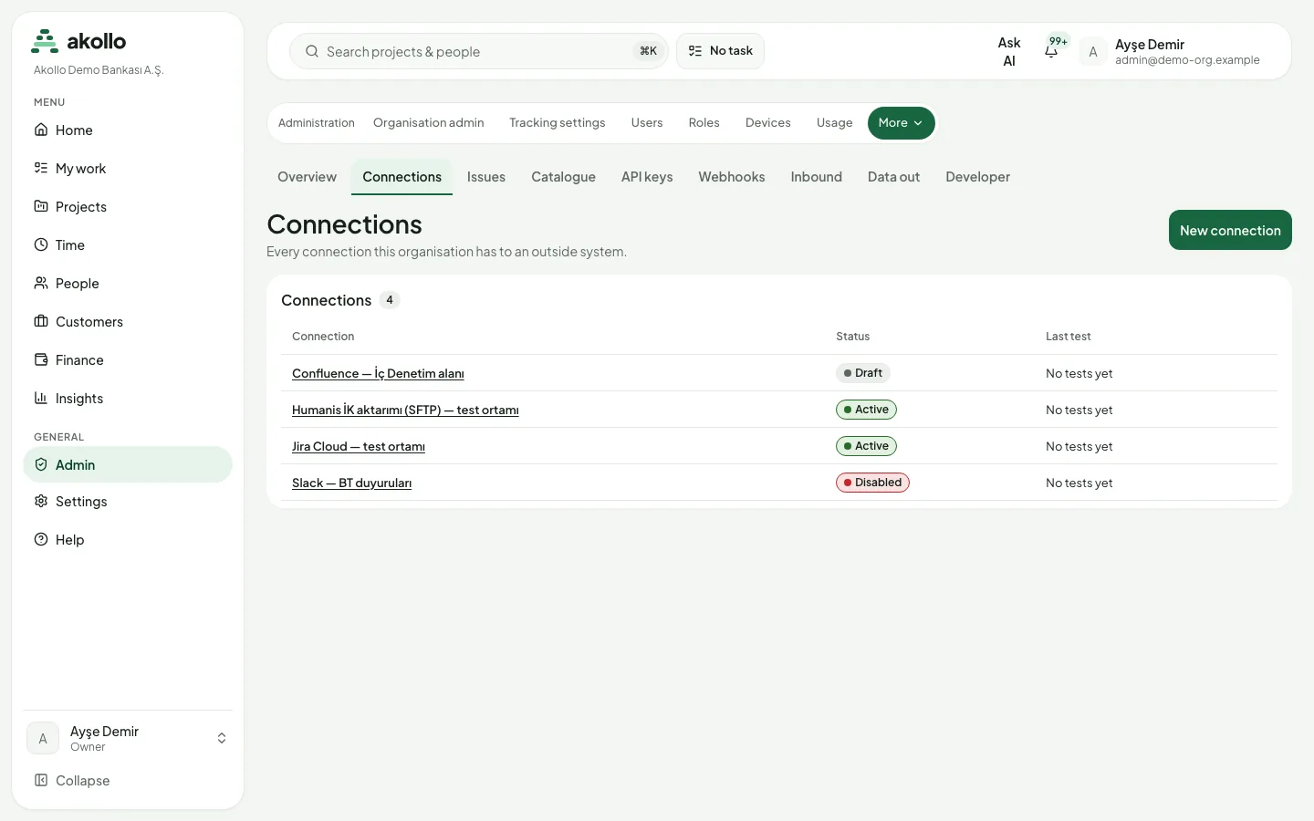
Task: Open the Help page
Action: [128, 540]
